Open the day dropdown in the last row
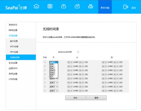 point(54,91)
